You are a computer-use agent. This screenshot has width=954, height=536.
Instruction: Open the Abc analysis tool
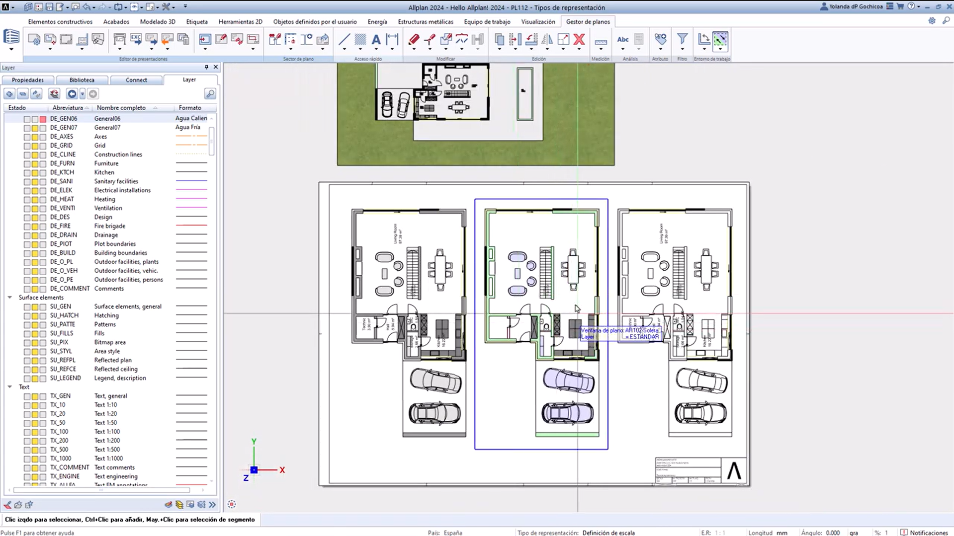[x=623, y=39]
